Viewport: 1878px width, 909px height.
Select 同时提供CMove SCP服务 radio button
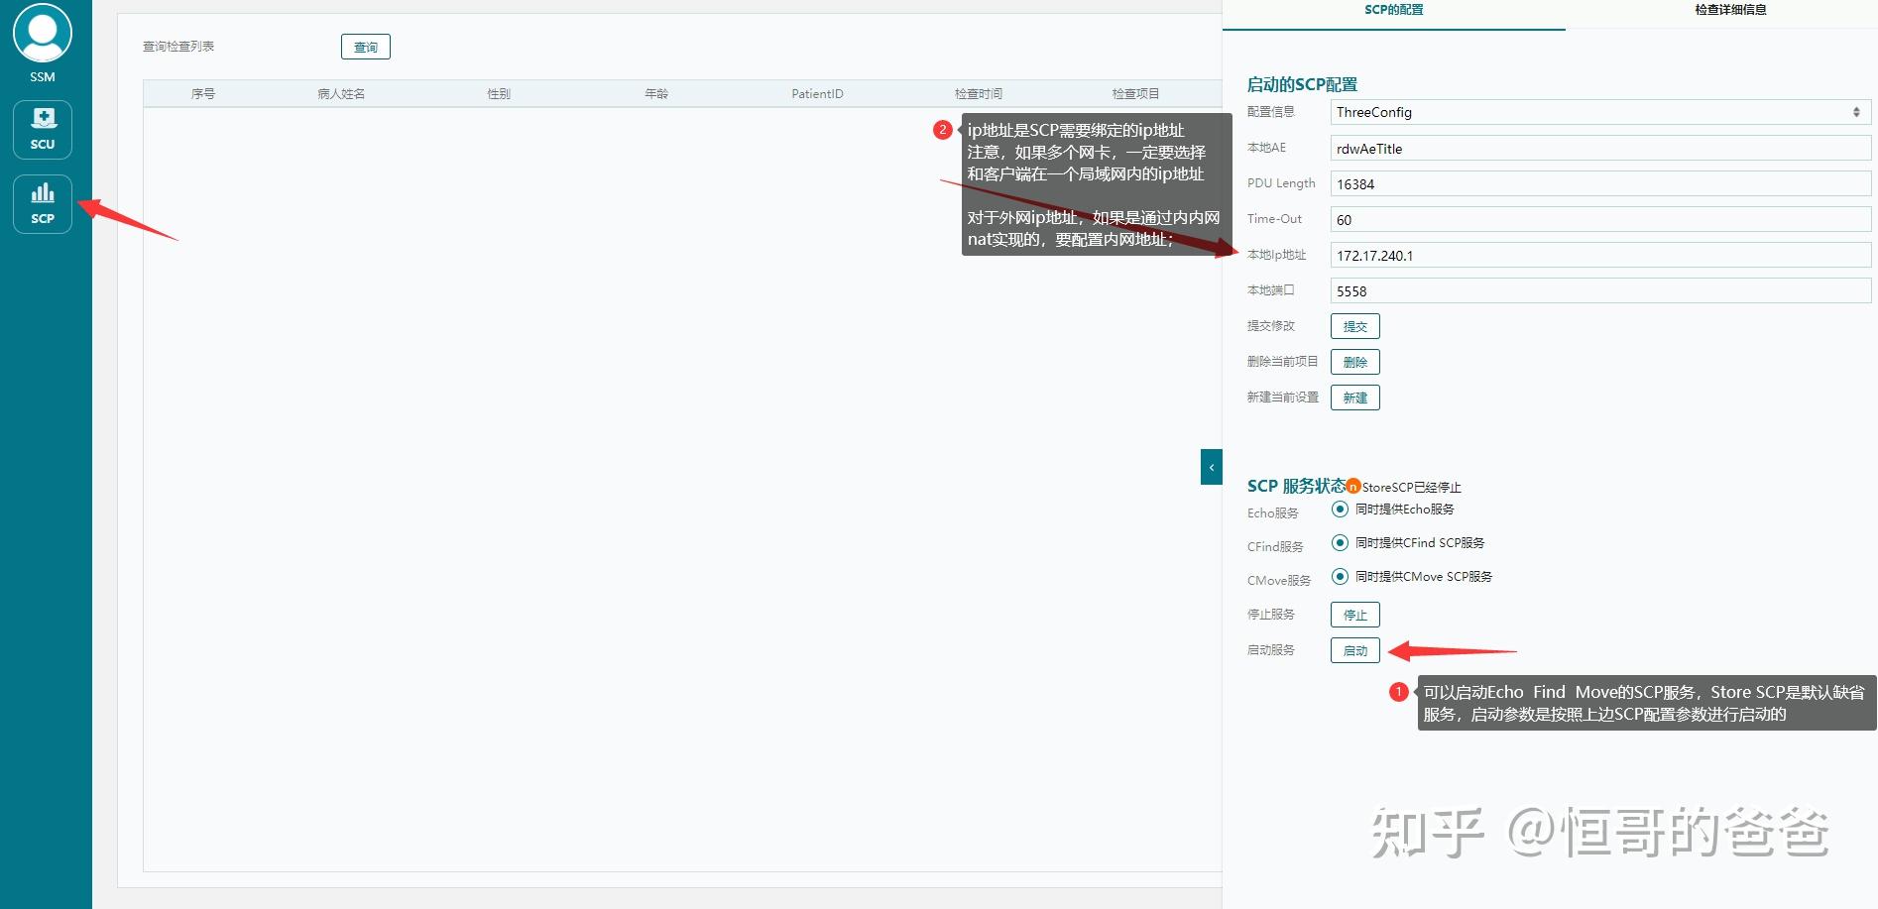(x=1340, y=577)
